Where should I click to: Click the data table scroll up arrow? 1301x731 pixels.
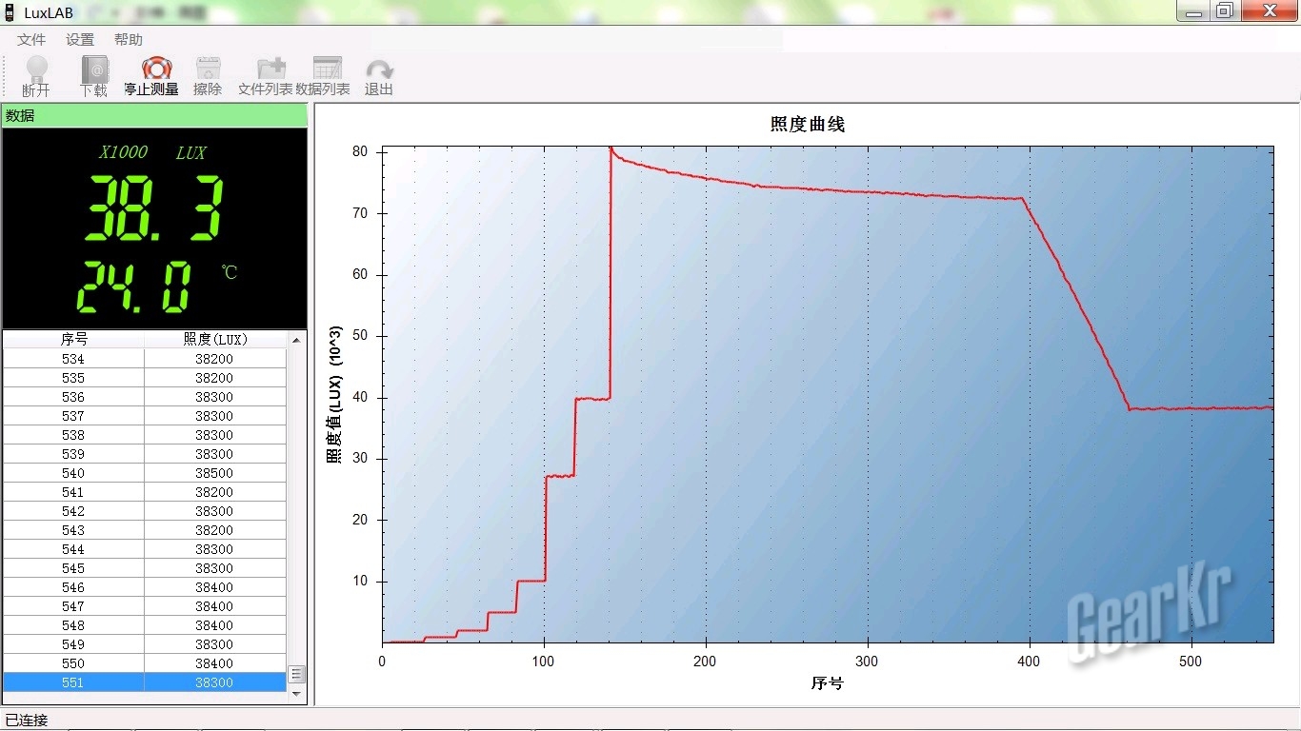coord(296,340)
